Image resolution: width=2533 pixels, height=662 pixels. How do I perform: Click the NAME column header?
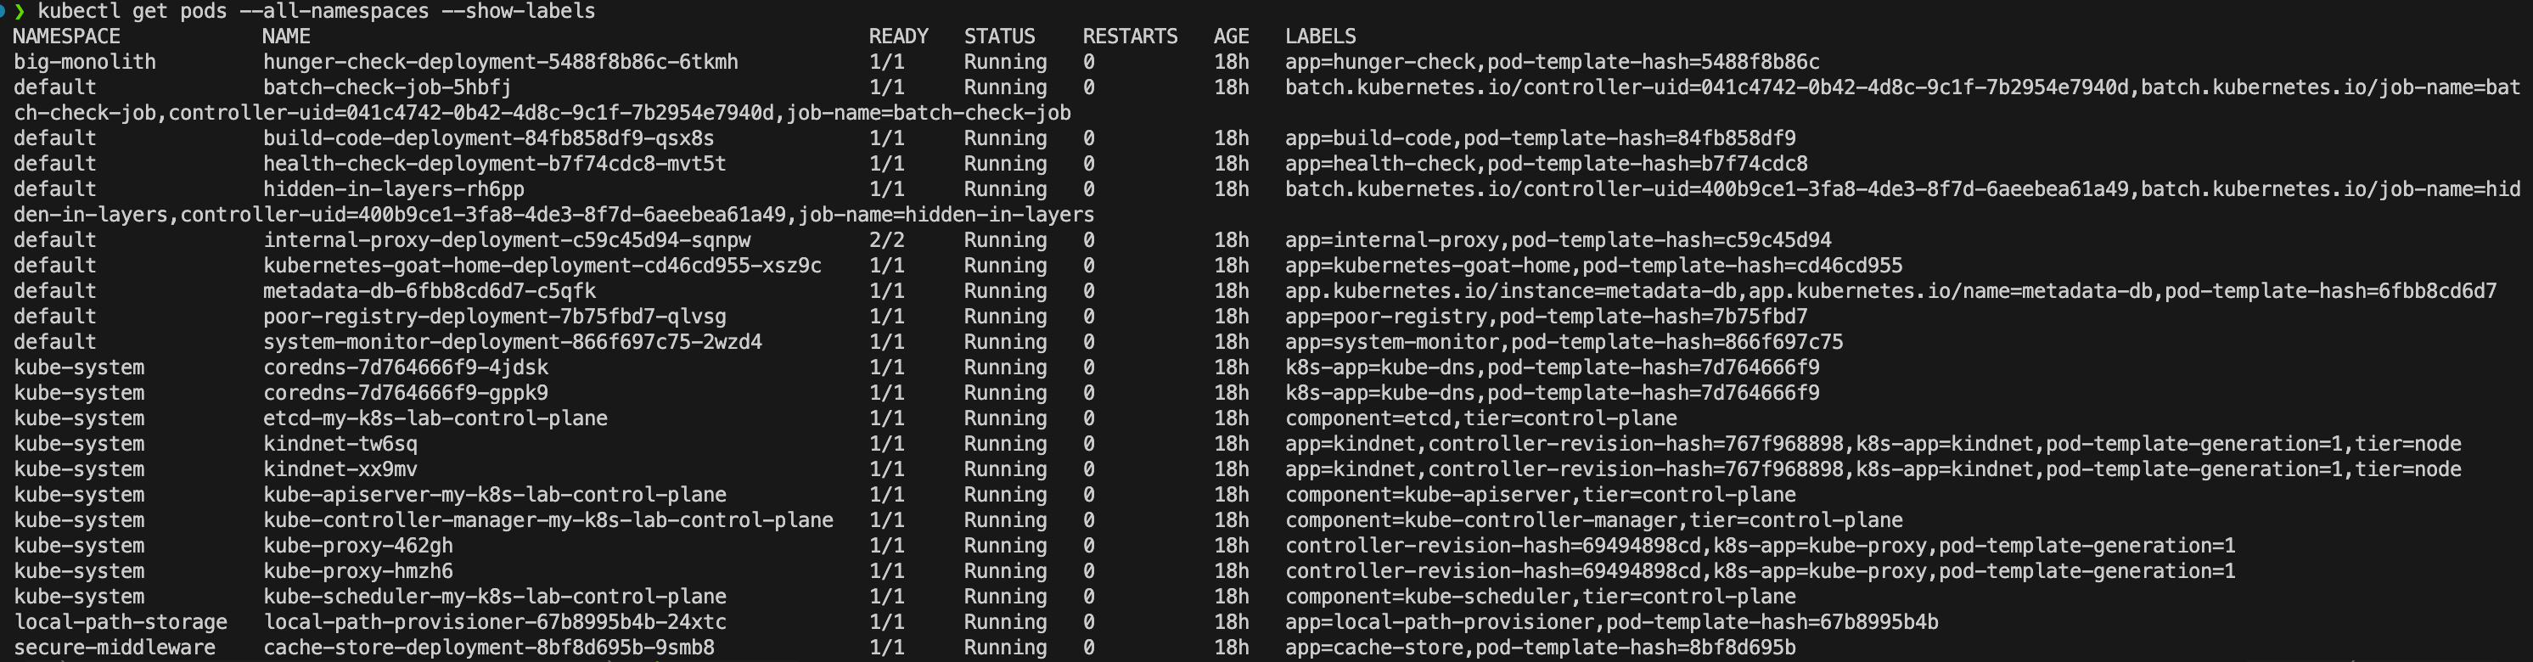[x=285, y=36]
